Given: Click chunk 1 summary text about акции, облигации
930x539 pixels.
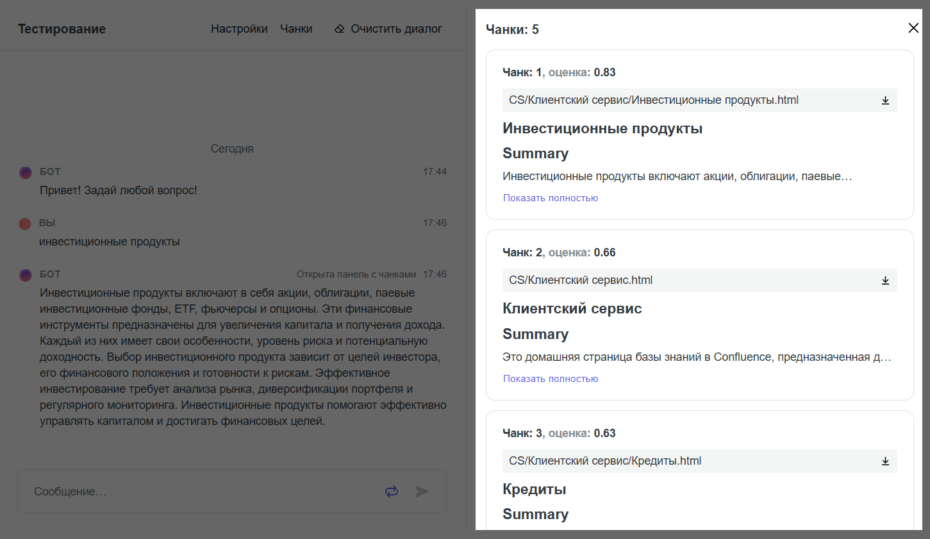Looking at the screenshot, I should point(677,176).
